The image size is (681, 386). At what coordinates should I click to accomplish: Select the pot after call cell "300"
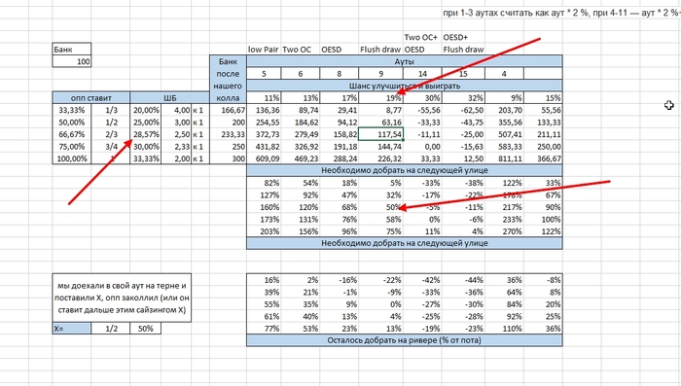[x=228, y=158]
